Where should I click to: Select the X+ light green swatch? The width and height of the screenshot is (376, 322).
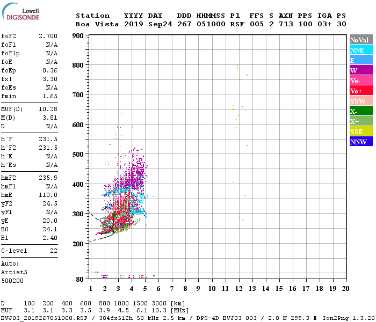coord(361,121)
